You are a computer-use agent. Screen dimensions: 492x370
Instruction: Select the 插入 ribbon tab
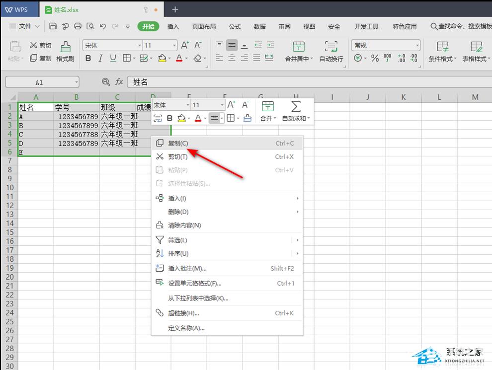(x=173, y=26)
